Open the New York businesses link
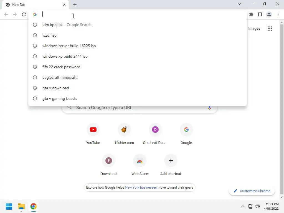This screenshot has width=284, height=213. [x=141, y=187]
